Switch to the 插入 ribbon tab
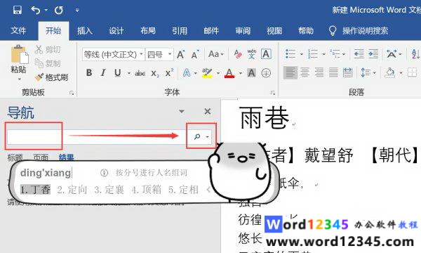This screenshot has width=421, height=253. click(x=85, y=31)
